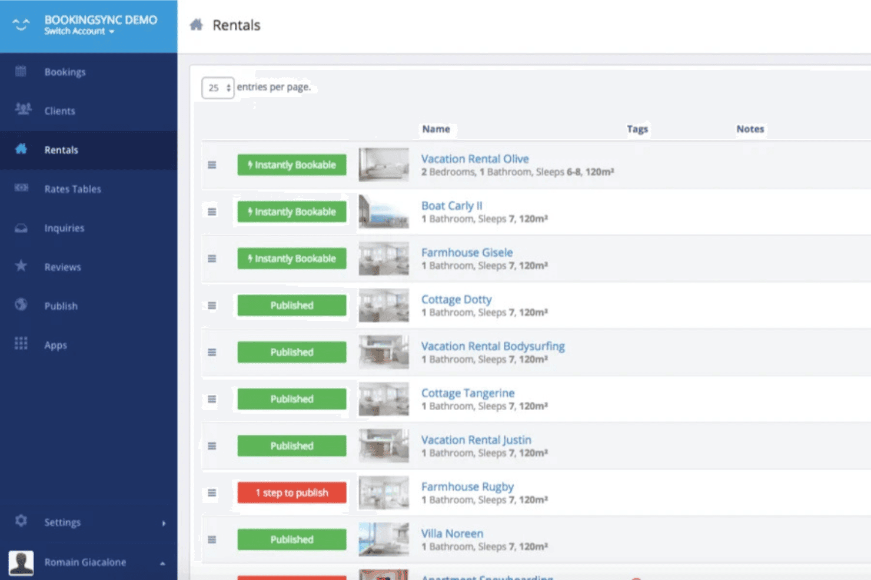
Task: Click the Rates Tables money icon
Action: click(x=21, y=188)
